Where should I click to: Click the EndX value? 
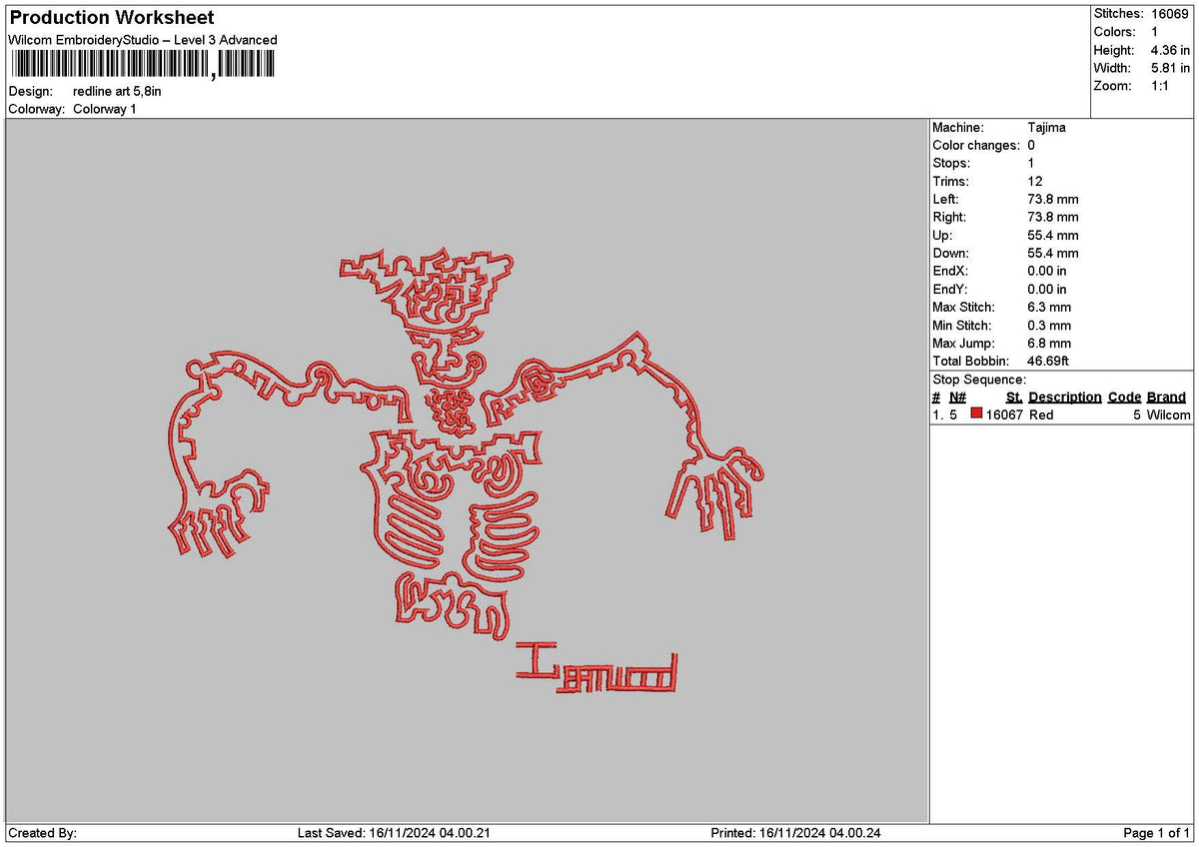(1047, 272)
